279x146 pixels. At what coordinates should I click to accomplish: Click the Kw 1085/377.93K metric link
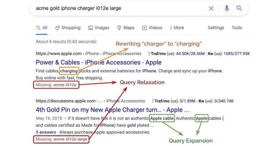237,54
